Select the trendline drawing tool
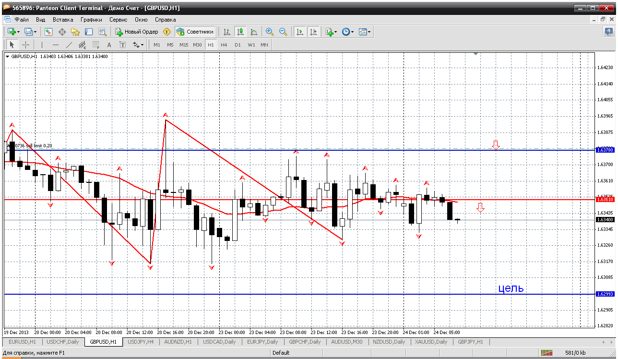Viewport: 618px width, 359px height. tap(69, 45)
